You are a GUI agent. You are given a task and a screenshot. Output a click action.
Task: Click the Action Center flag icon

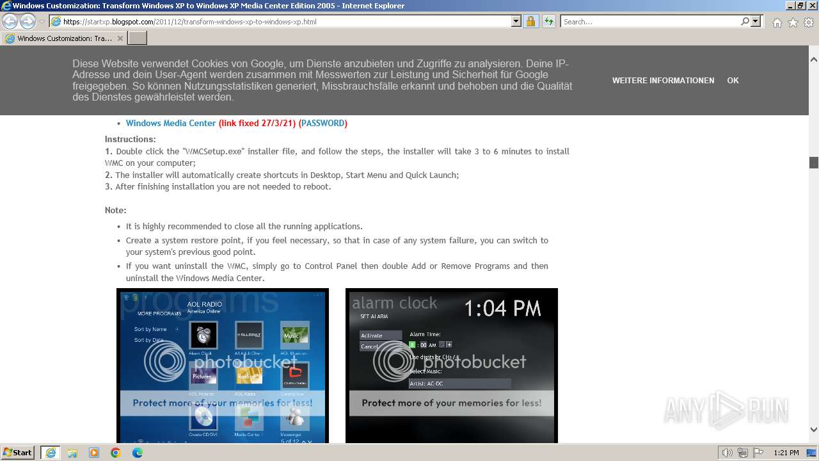[x=758, y=453]
